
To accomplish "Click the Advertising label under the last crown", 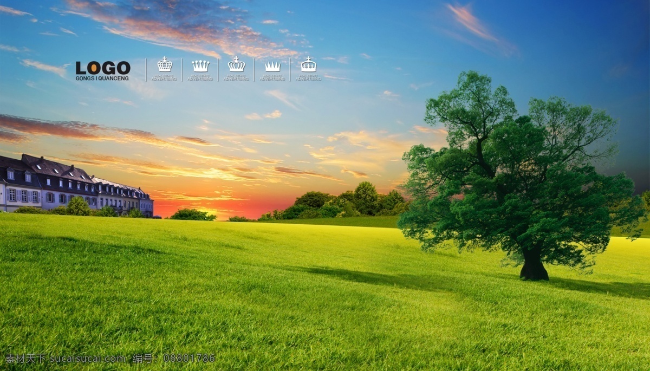I will (x=308, y=78).
